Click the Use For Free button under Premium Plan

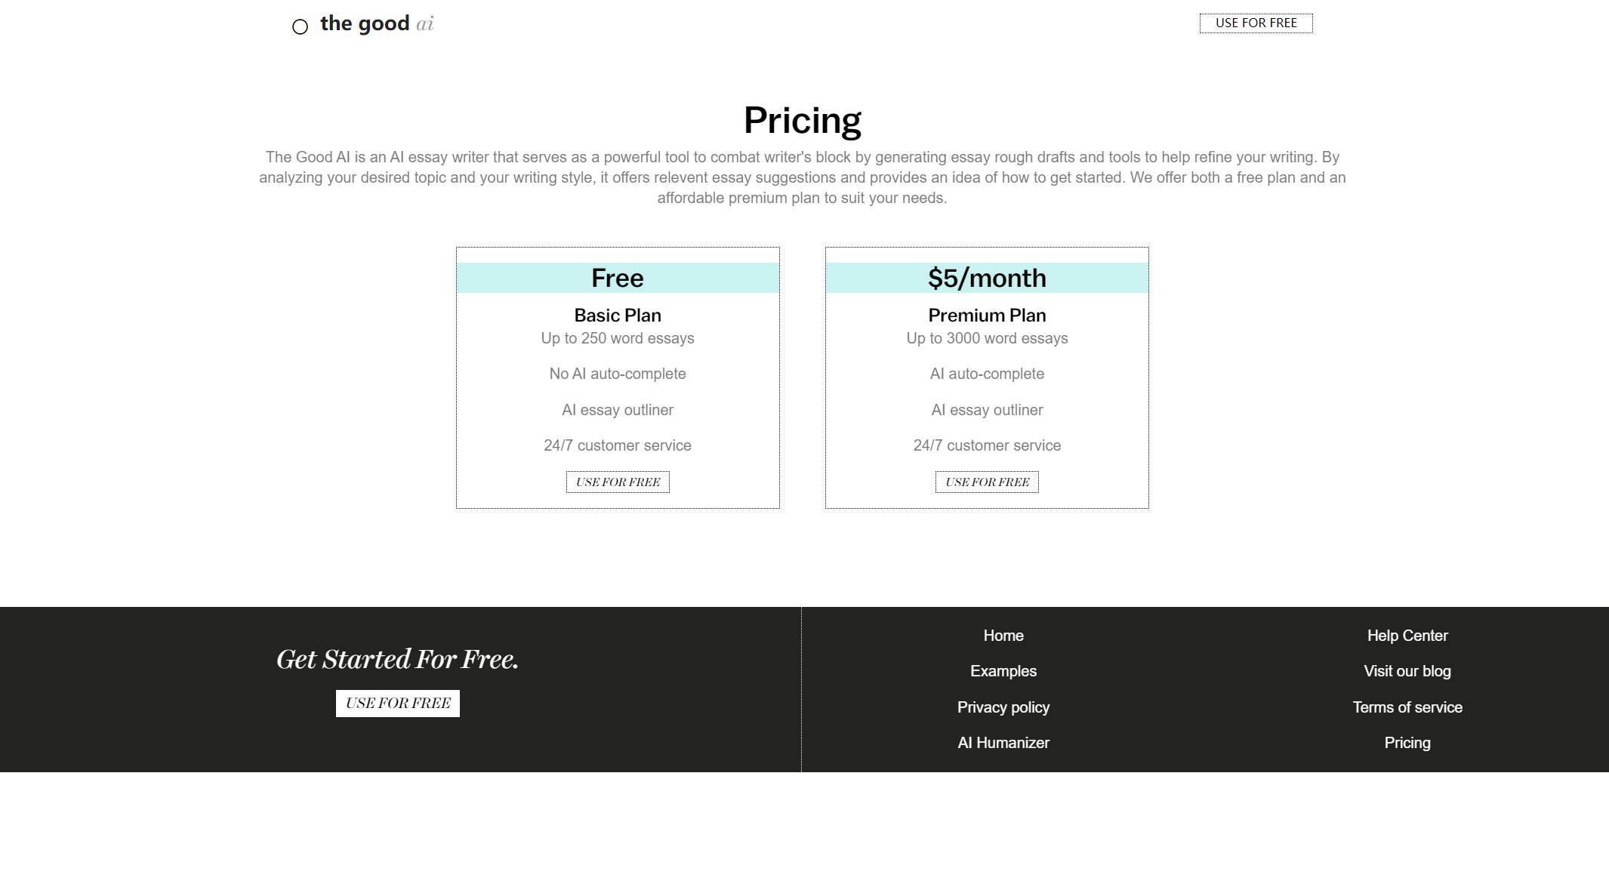pyautogui.click(x=987, y=482)
